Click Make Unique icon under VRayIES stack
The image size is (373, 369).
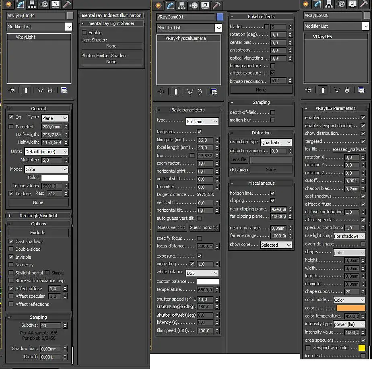(337, 90)
